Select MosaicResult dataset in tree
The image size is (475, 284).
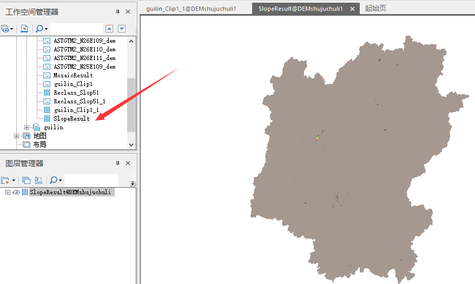point(73,75)
